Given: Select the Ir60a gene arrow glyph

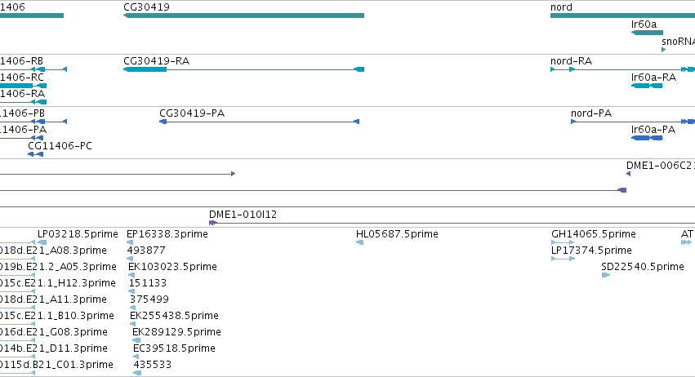Looking at the screenshot, I should pyautogui.click(x=647, y=33).
